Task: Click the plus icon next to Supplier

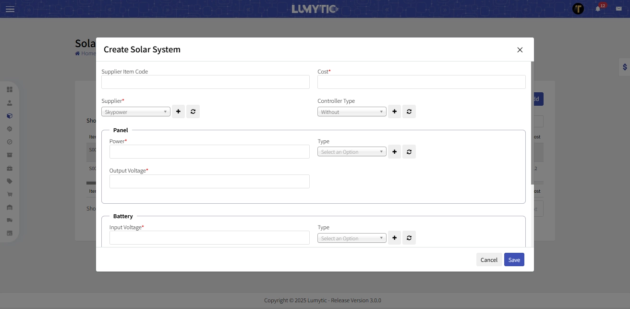Action: click(x=178, y=111)
